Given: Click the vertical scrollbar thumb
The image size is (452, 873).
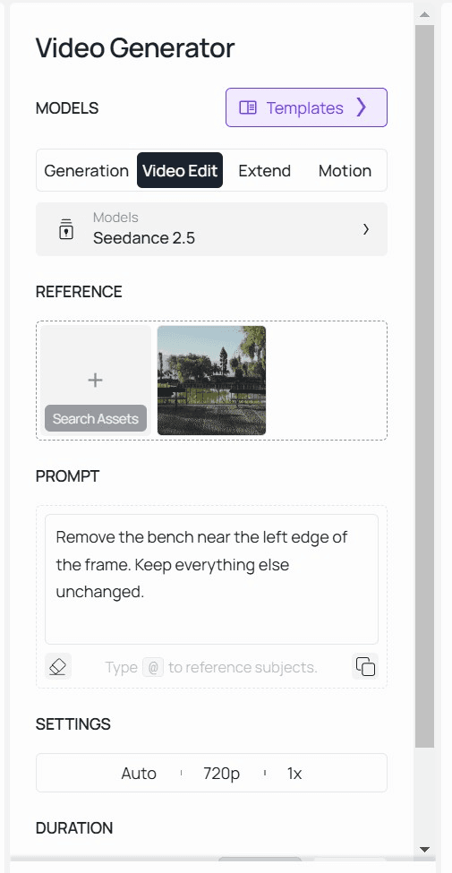Looking at the screenshot, I should point(425,386).
